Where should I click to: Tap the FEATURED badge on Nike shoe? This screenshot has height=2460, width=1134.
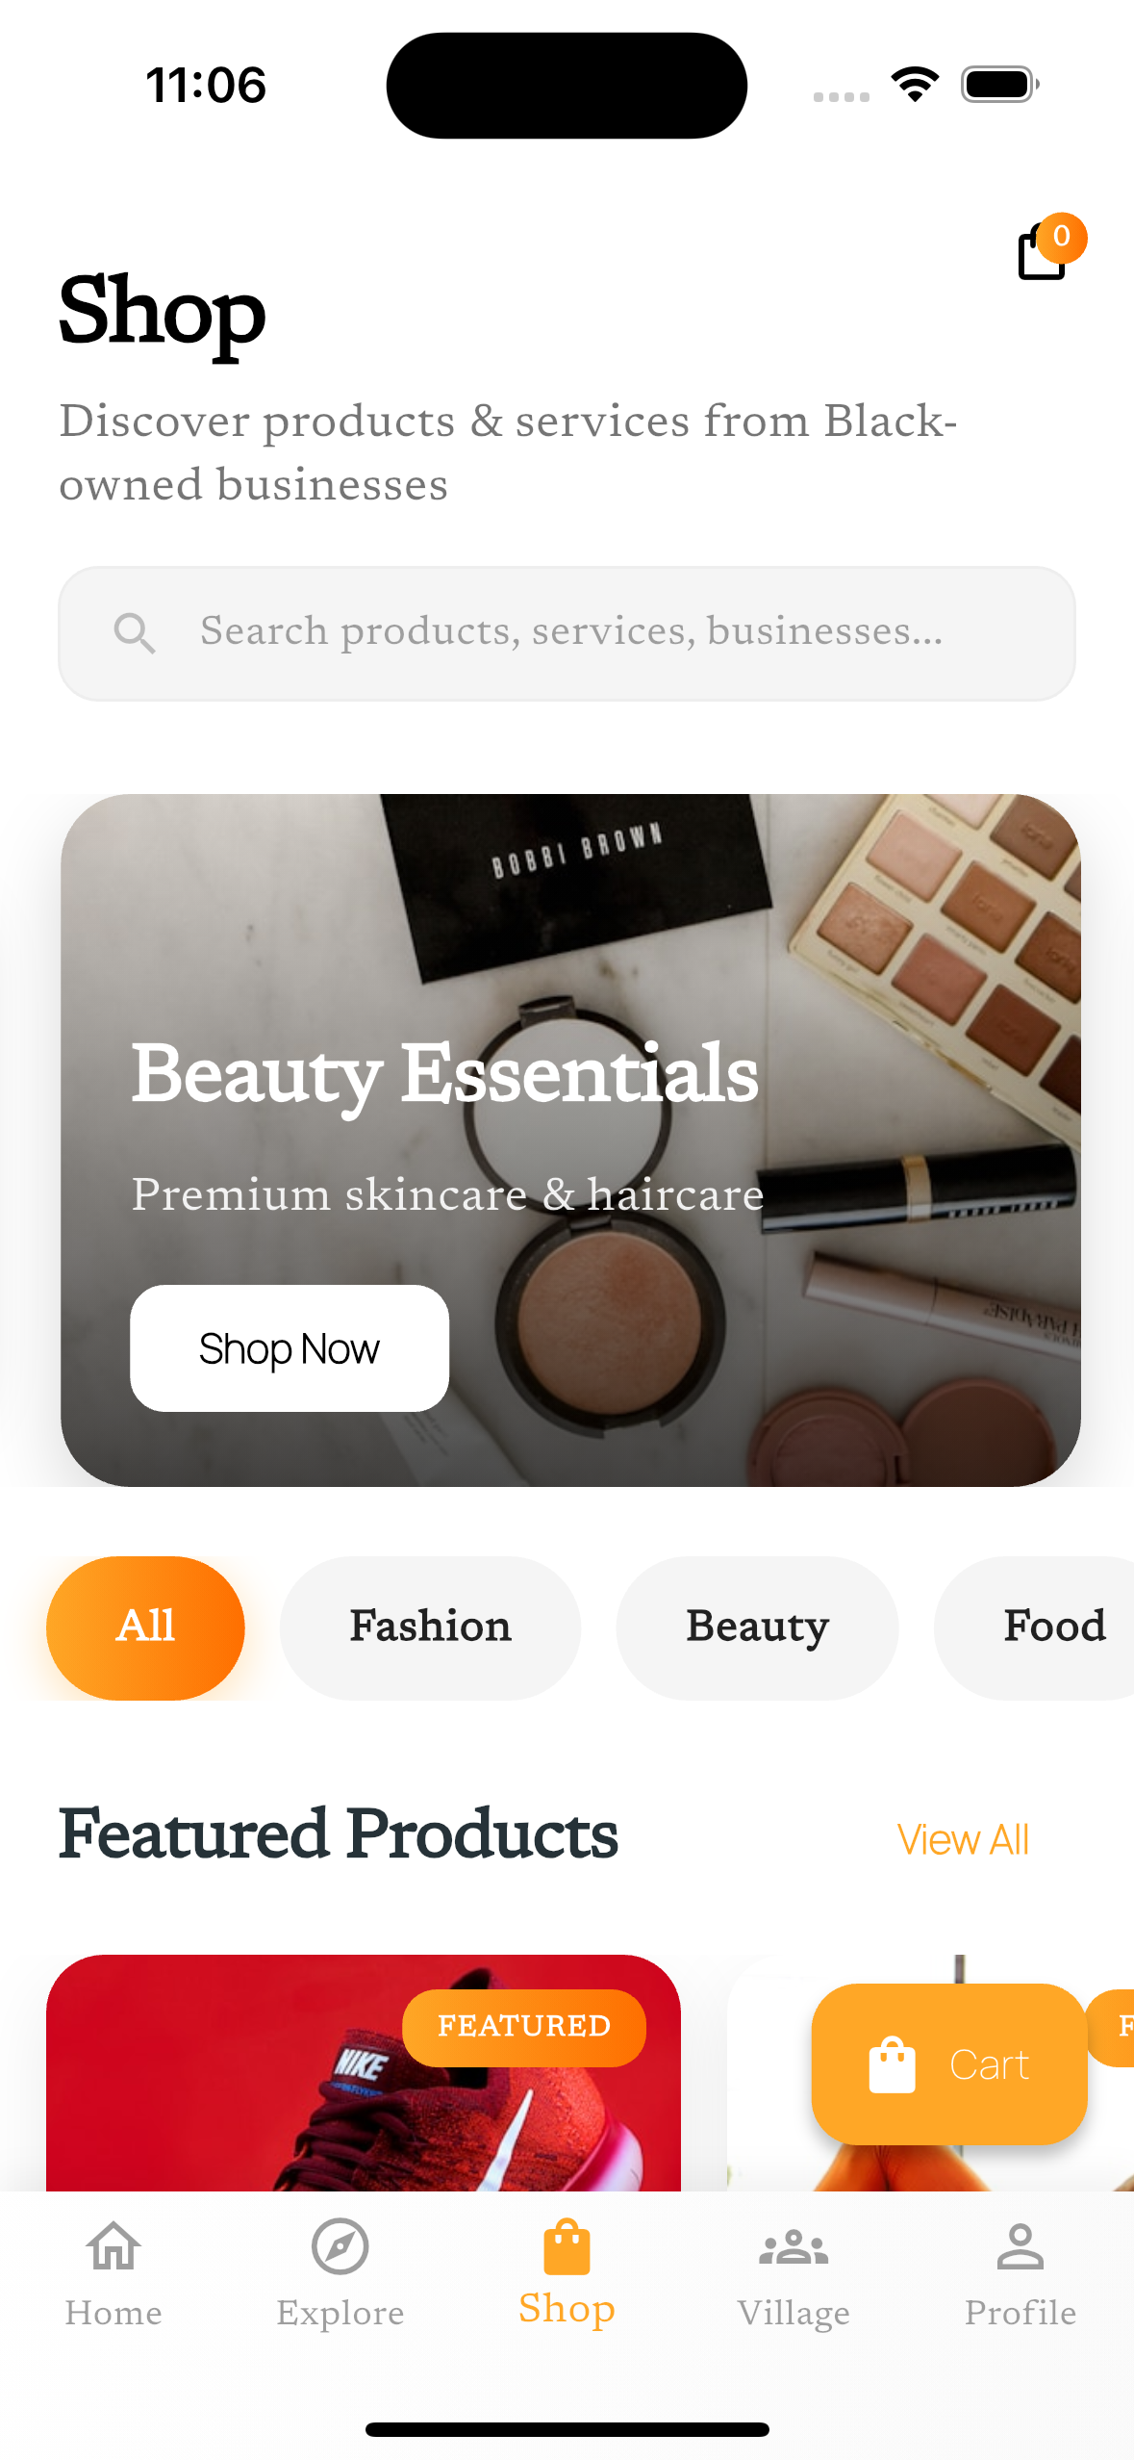point(524,2027)
